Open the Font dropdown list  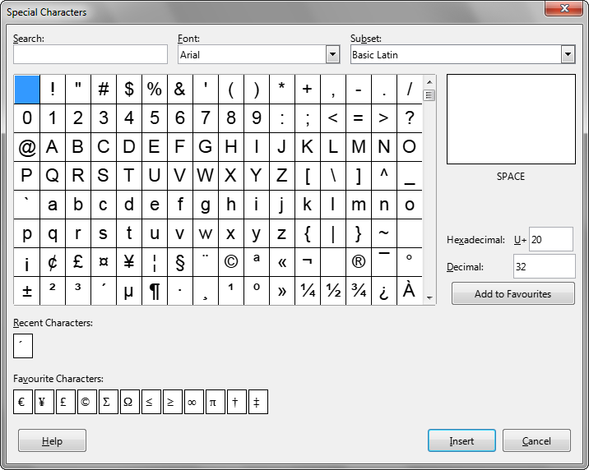click(x=332, y=55)
